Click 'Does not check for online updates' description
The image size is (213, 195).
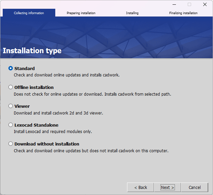(92, 94)
